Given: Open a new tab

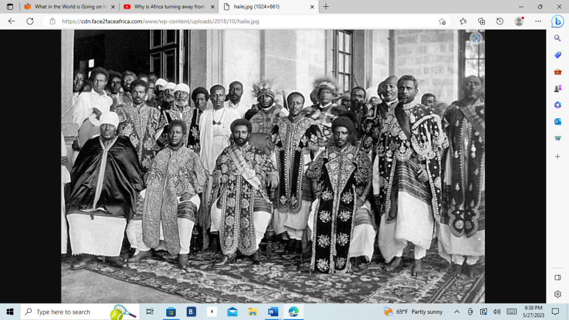Looking at the screenshot, I should coord(326,7).
